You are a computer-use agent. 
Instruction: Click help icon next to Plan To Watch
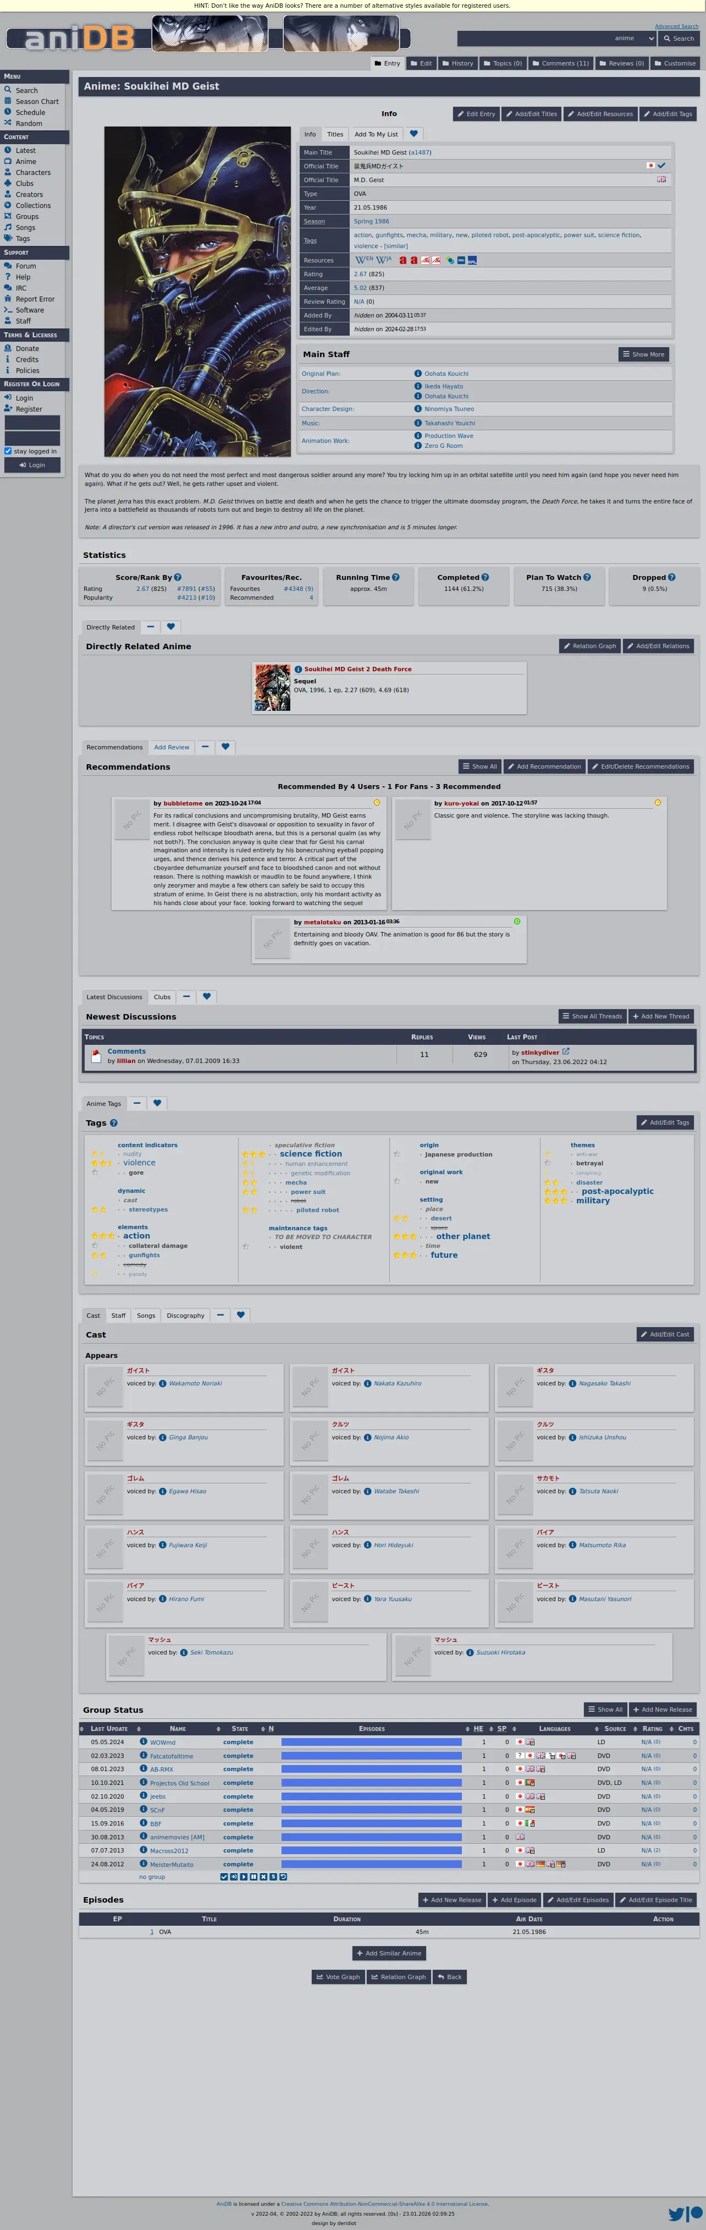coord(587,577)
